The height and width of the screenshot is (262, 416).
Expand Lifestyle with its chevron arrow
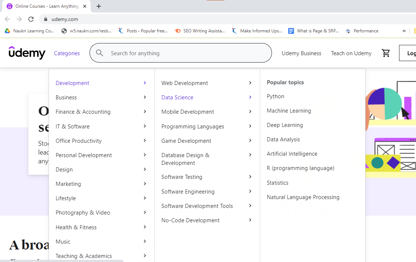[x=145, y=198]
